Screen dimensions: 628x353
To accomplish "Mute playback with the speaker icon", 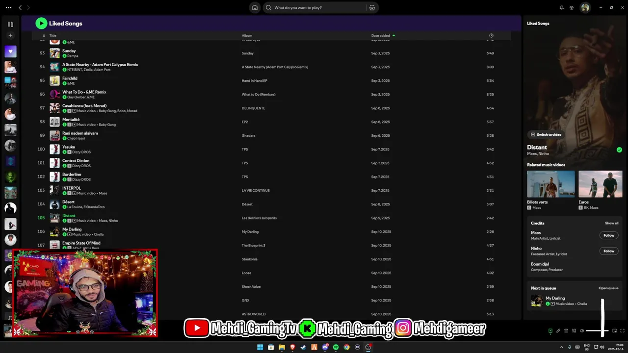I will click(x=582, y=331).
